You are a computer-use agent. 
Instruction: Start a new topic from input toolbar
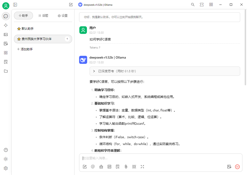[85, 166]
